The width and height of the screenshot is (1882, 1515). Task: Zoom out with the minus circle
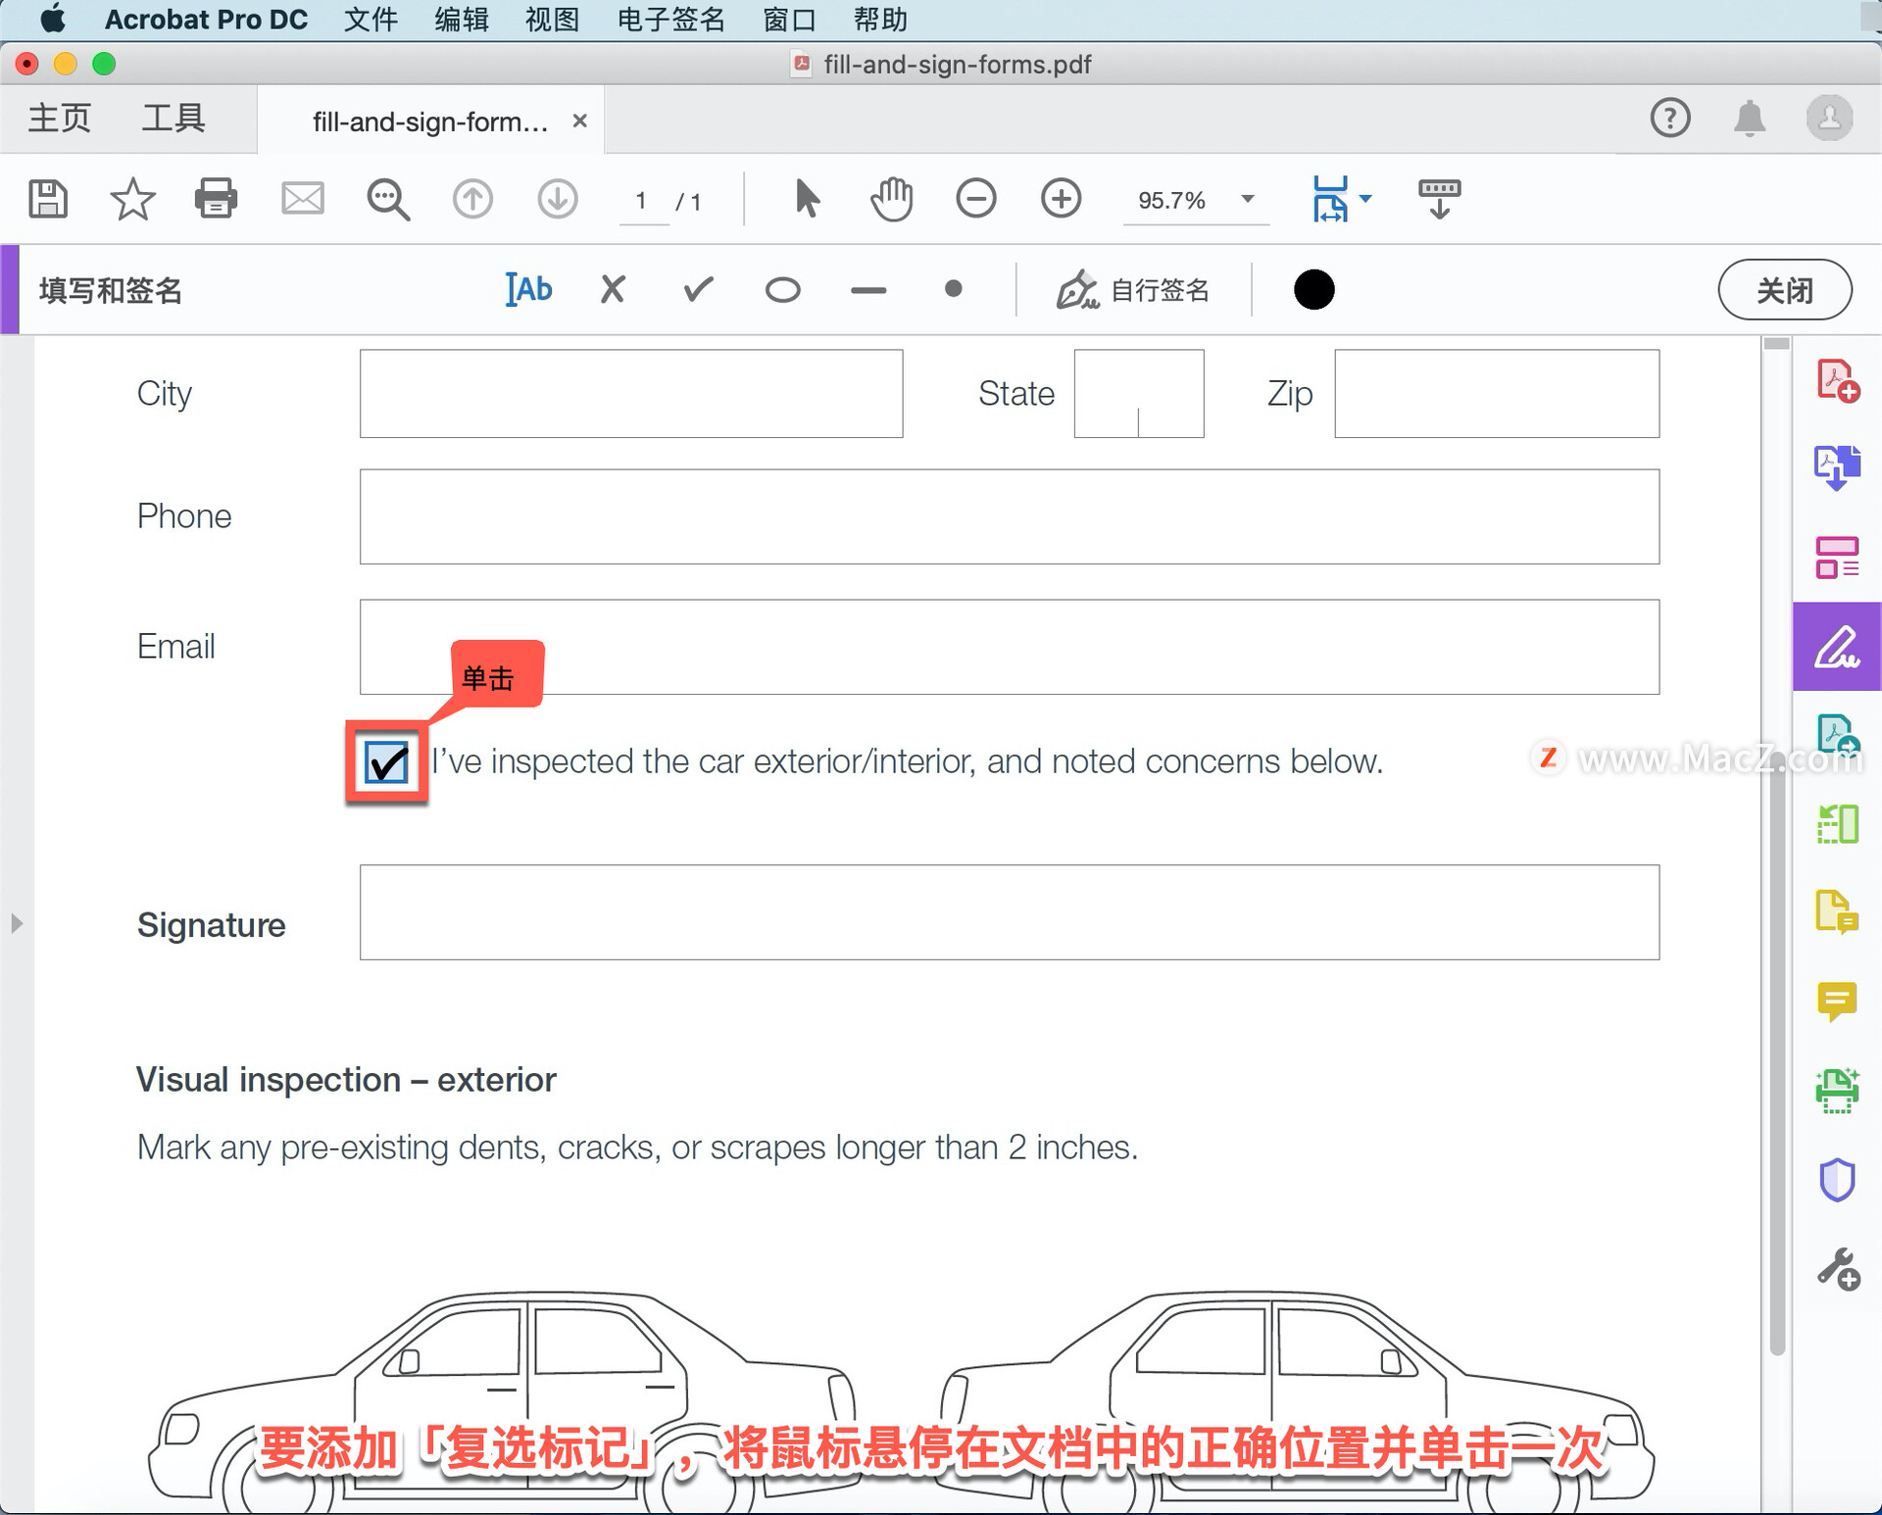coord(976,199)
